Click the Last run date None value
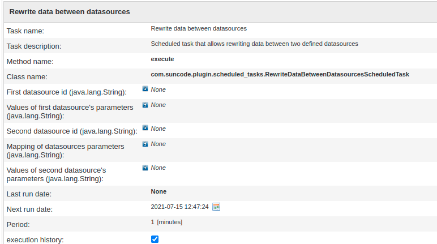Screen dimensions: 437x244 click(x=158, y=191)
